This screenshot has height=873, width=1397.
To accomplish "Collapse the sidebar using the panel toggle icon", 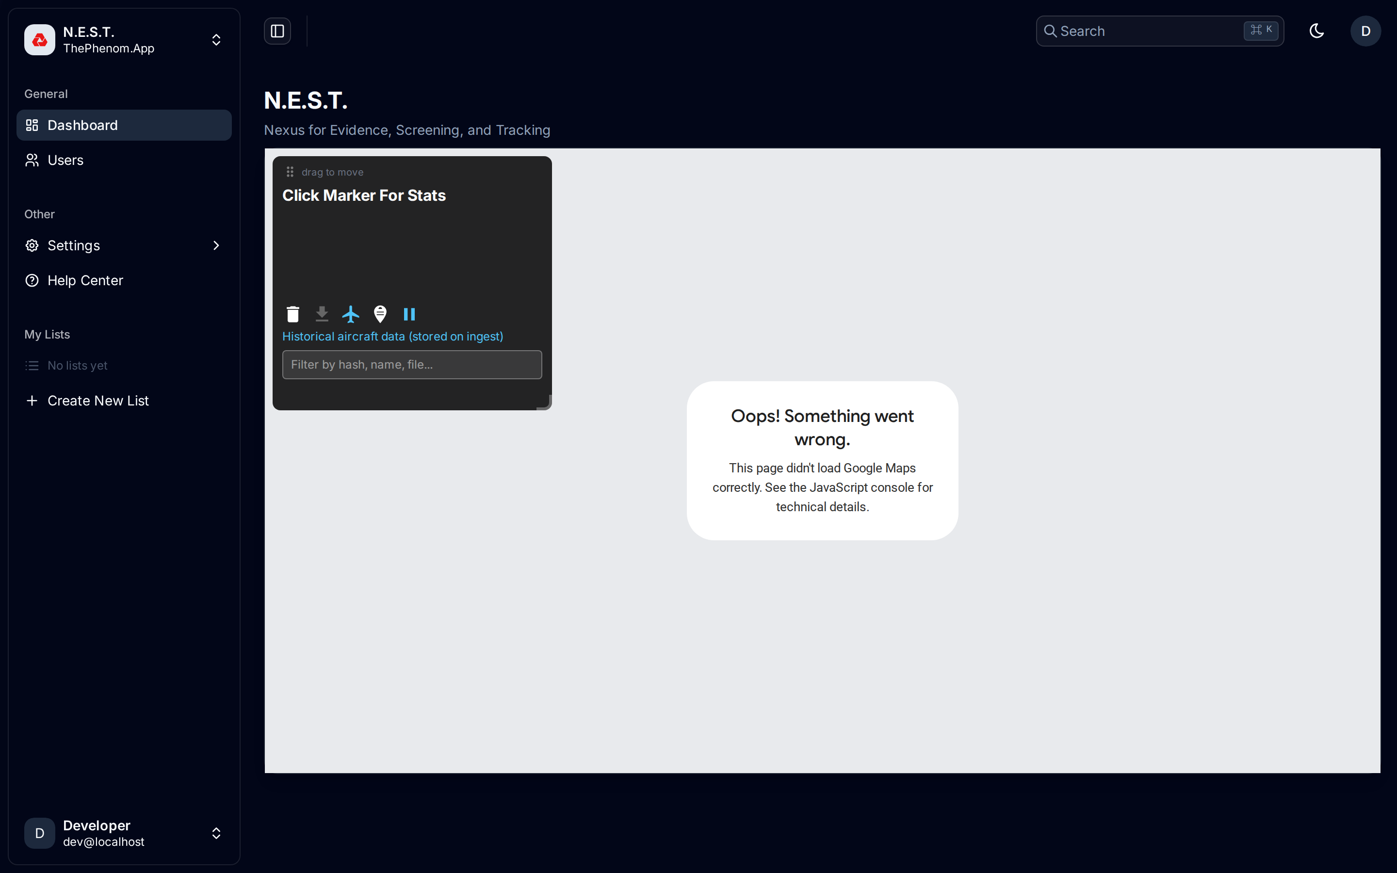I will click(x=276, y=31).
